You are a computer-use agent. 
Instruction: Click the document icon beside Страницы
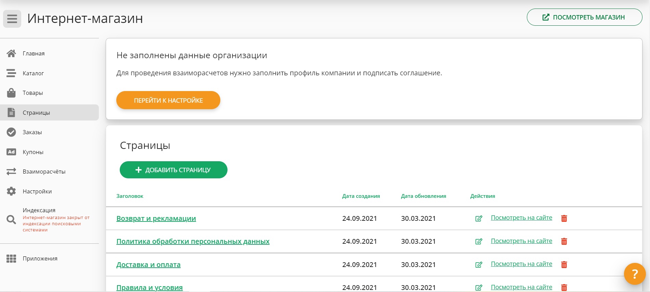coord(11,112)
